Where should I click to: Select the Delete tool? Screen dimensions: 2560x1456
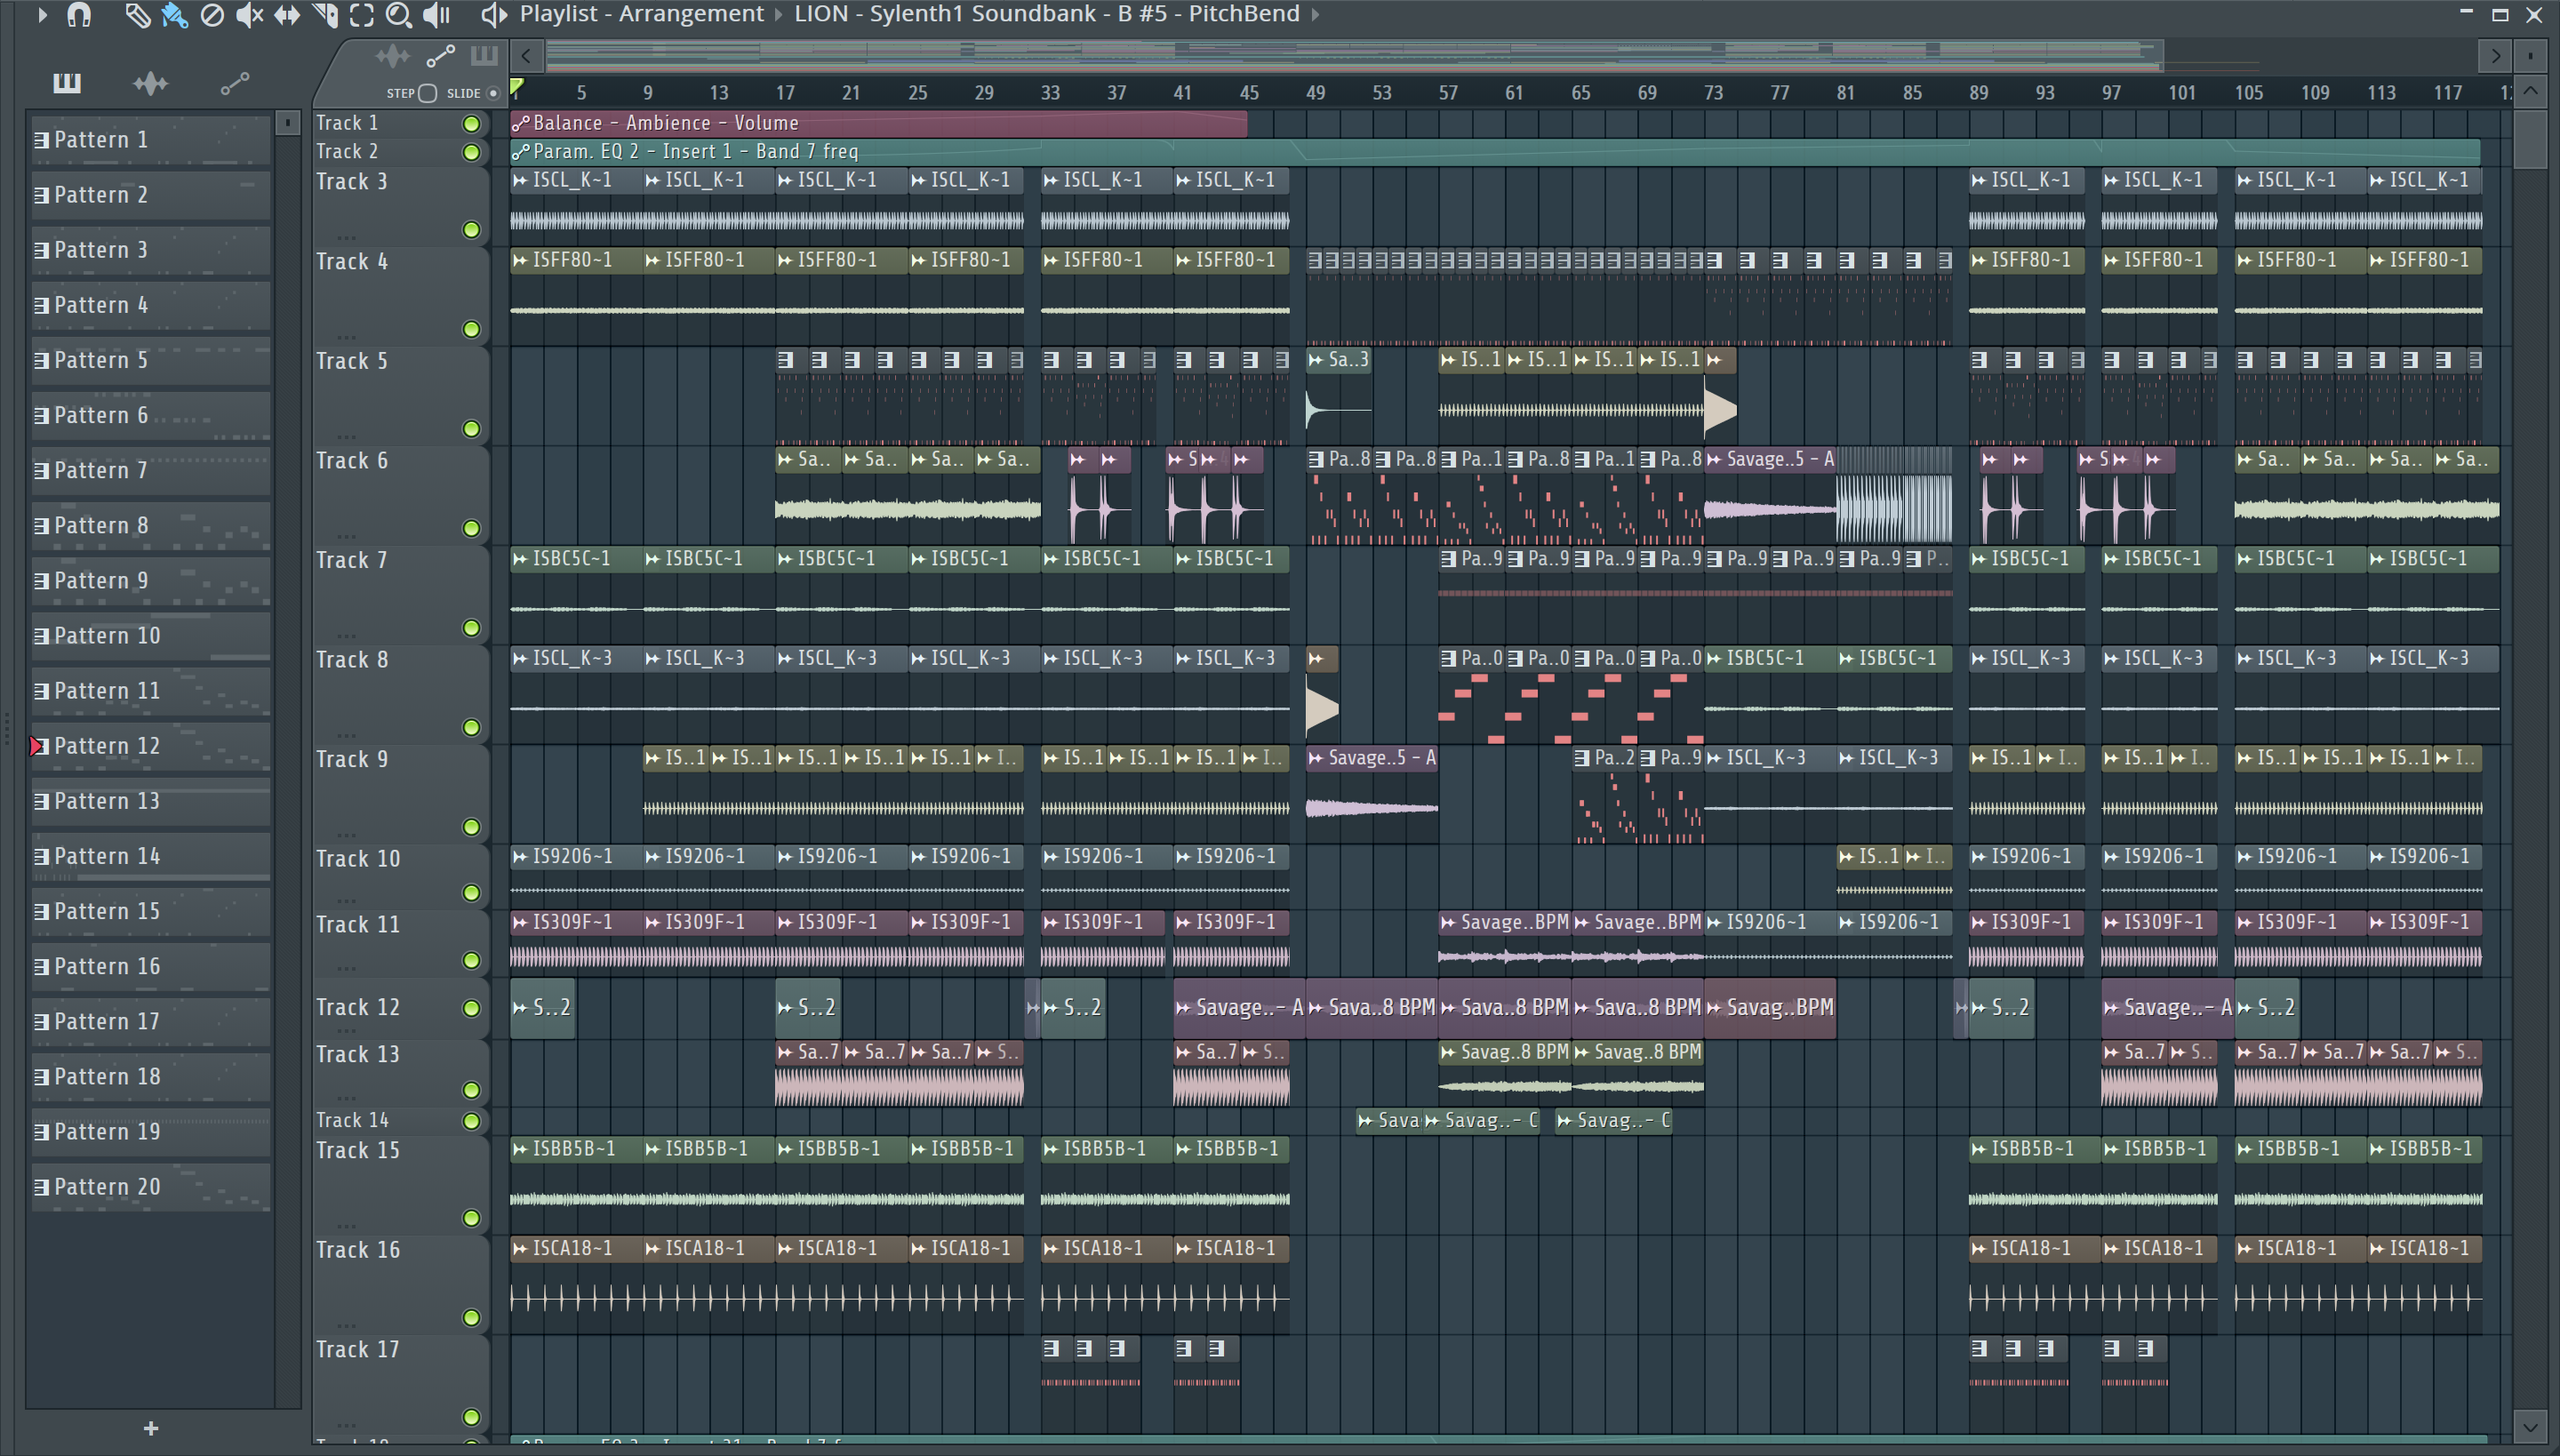click(212, 15)
